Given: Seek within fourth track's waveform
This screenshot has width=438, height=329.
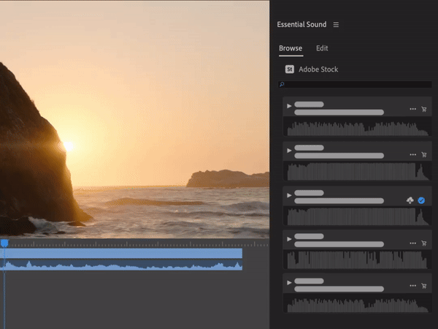Looking at the screenshot, I should click(x=357, y=260).
